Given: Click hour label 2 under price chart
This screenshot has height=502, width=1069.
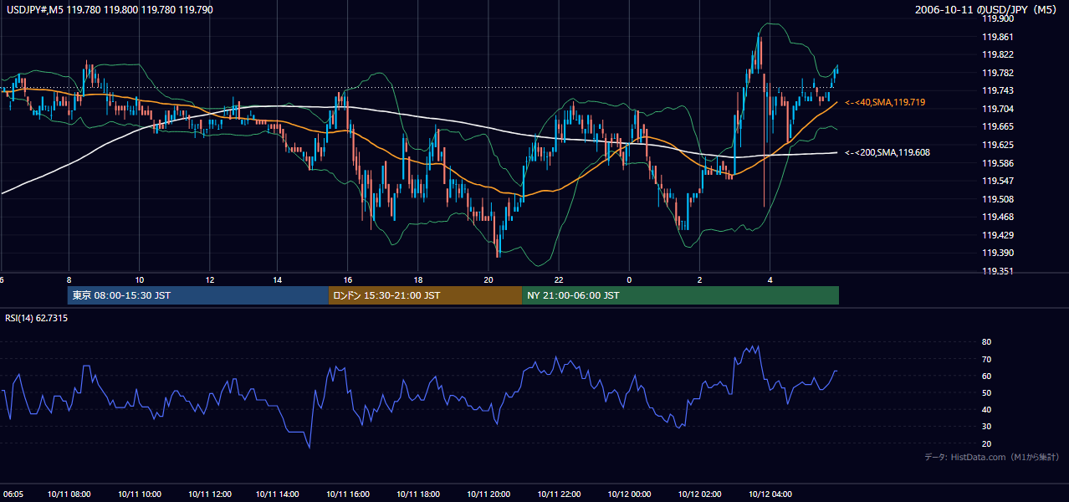Looking at the screenshot, I should [699, 280].
